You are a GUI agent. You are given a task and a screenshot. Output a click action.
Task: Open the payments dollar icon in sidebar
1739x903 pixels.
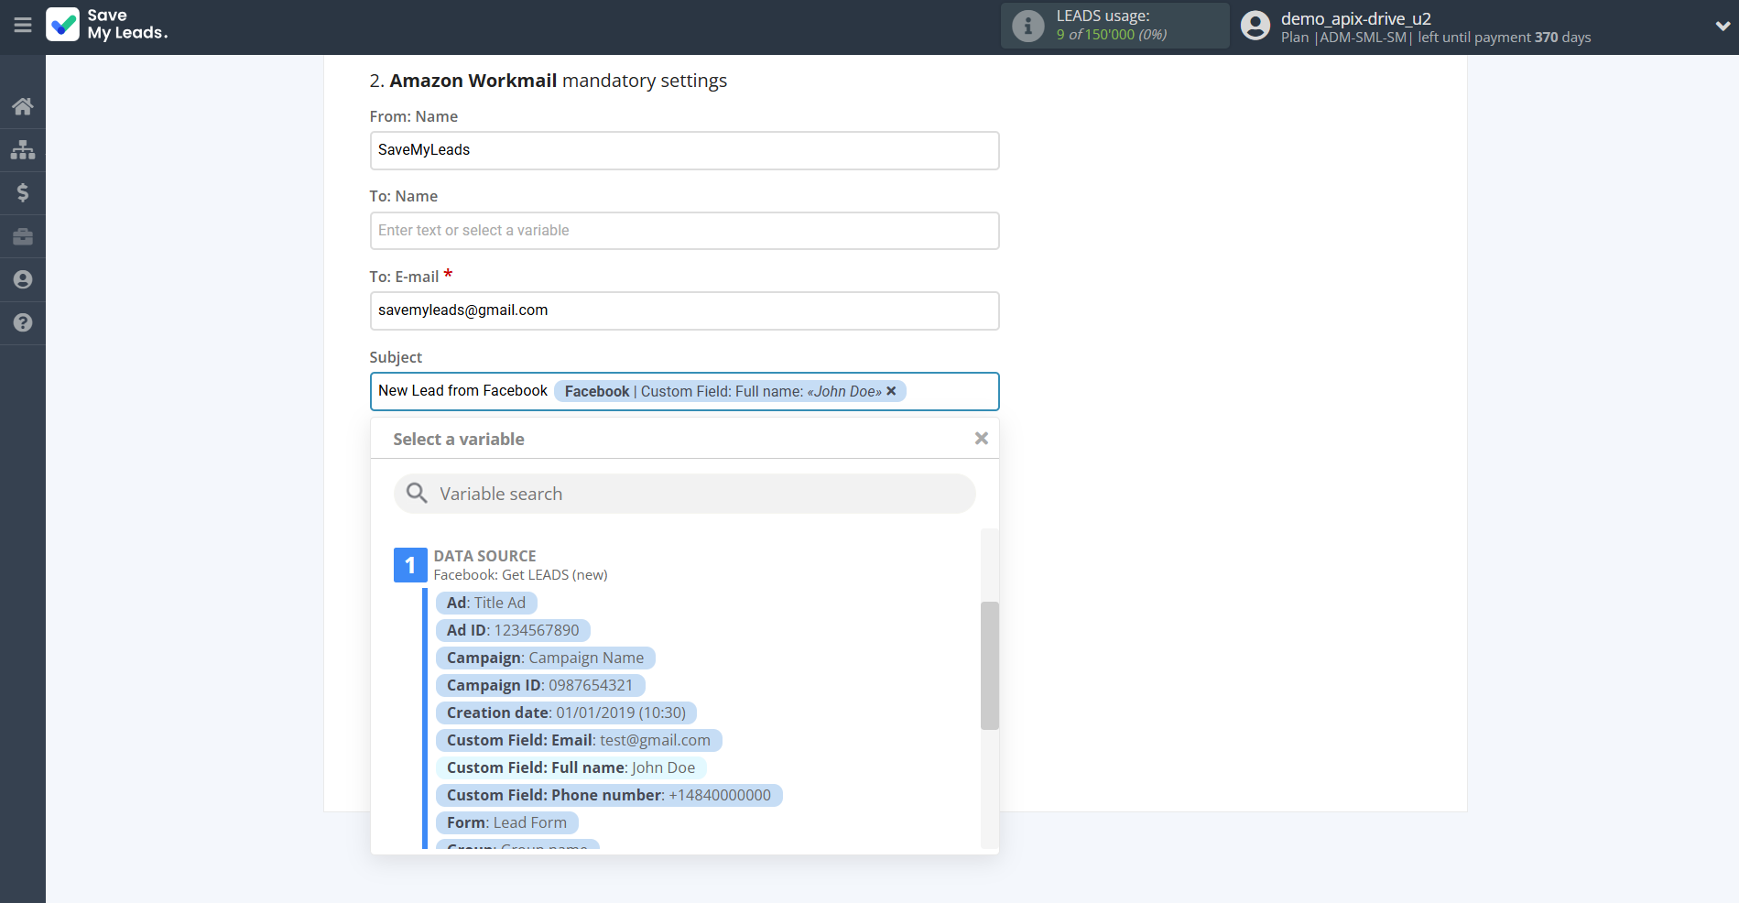click(x=22, y=192)
